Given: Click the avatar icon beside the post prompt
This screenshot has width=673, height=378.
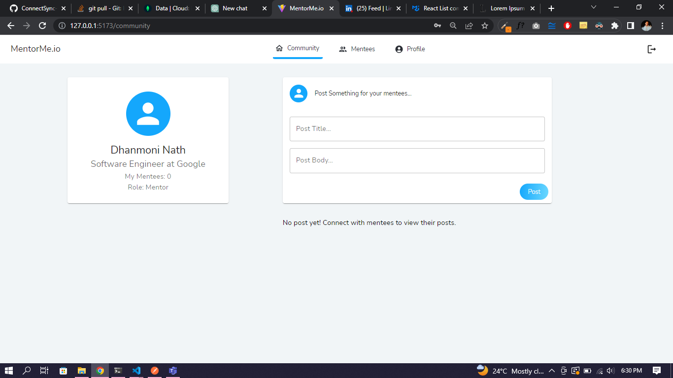Looking at the screenshot, I should coord(299,93).
